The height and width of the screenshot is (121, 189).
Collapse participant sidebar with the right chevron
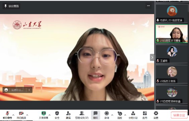[152, 57]
